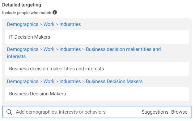Open Industries link in the titles and interests breadcrumb

[70, 49]
